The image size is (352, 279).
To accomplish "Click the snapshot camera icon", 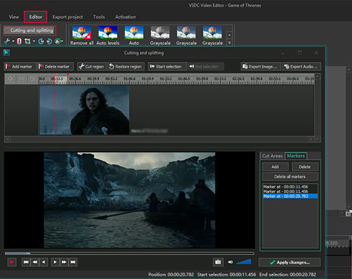I will coord(218,262).
